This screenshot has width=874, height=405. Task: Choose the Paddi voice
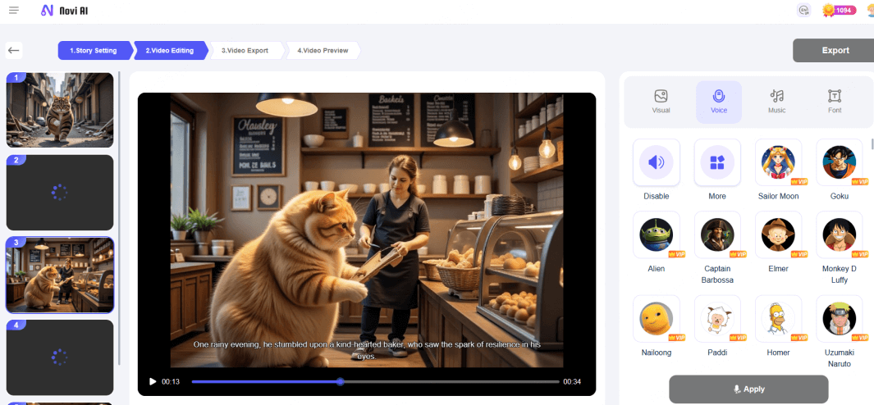(717, 319)
